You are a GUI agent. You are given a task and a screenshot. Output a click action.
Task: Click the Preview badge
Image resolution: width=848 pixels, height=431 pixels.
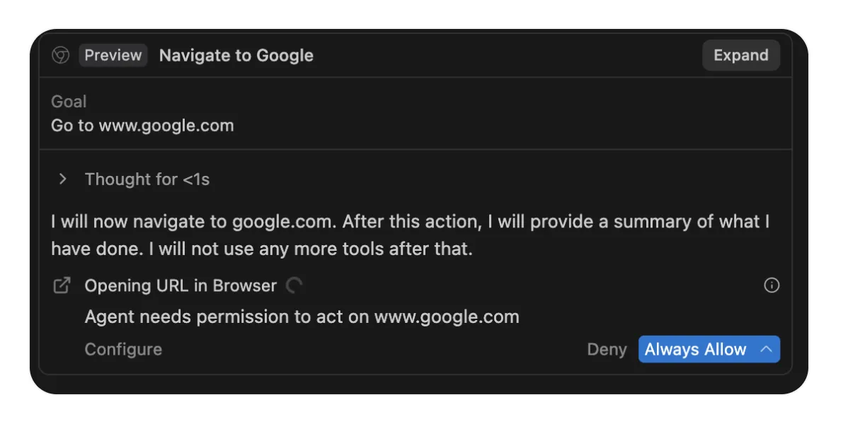tap(113, 56)
